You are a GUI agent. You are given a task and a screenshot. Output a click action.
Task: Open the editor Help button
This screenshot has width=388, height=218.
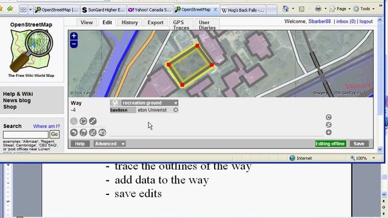(80, 144)
